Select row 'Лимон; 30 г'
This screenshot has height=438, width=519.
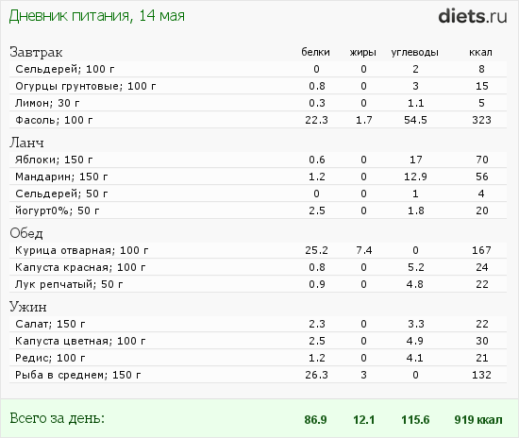pos(258,103)
